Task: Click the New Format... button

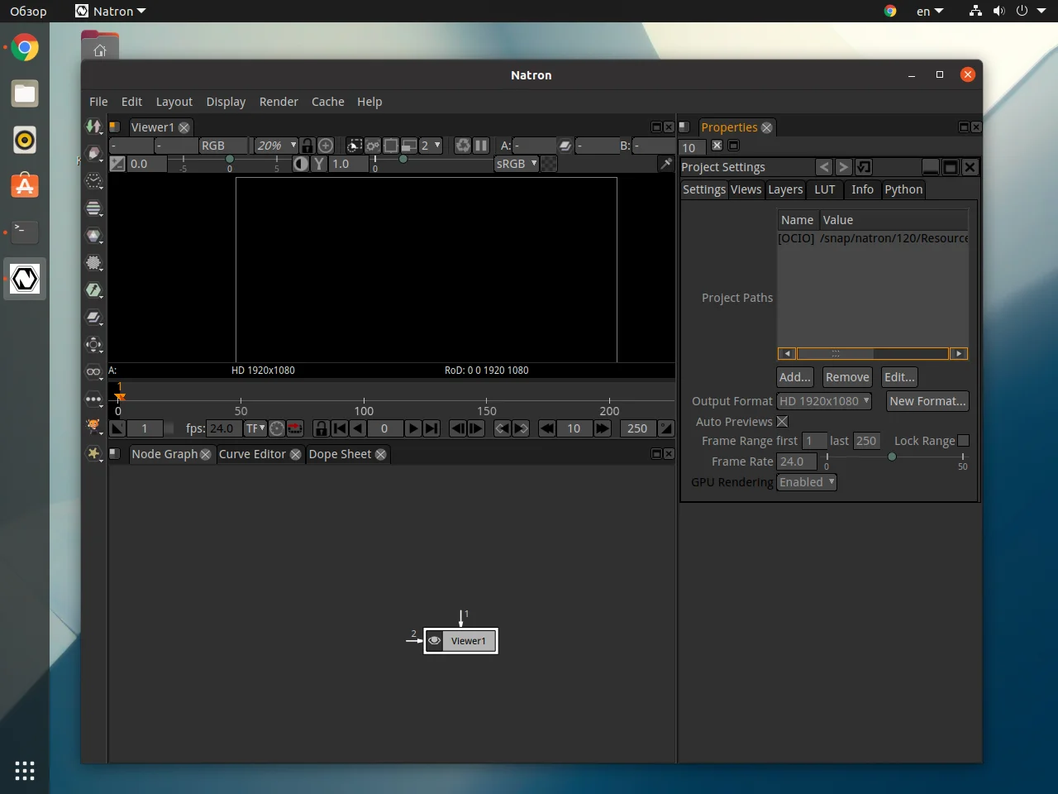Action: [x=927, y=401]
